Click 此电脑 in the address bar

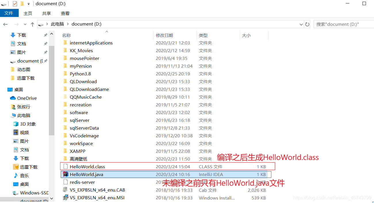click(57, 24)
